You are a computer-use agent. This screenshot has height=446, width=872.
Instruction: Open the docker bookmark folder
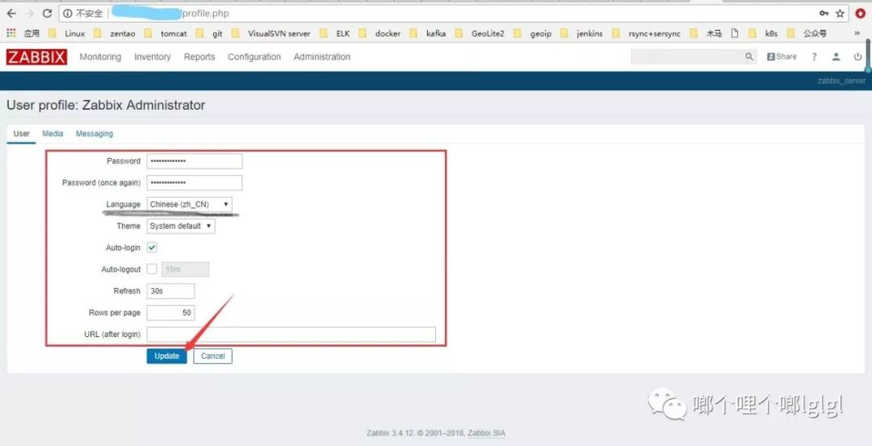pyautogui.click(x=379, y=33)
